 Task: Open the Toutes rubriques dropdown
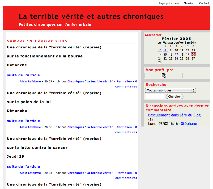170,90
